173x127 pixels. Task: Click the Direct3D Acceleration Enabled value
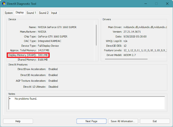point(53,75)
